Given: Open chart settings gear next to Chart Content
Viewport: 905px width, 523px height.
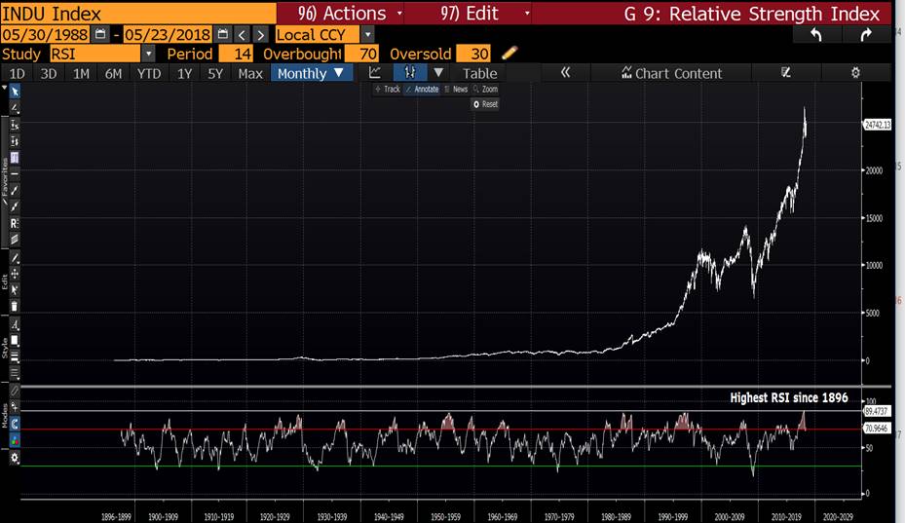Looking at the screenshot, I should click(855, 73).
